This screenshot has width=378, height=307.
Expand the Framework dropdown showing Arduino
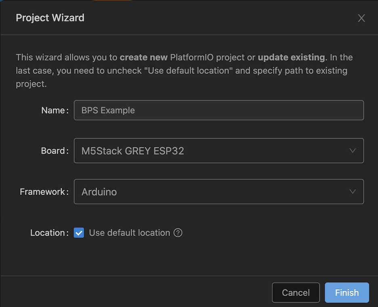click(218, 191)
